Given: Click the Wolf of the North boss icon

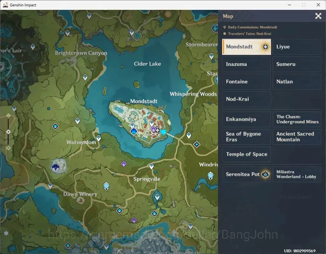Looking at the screenshot, I should tap(56, 167).
